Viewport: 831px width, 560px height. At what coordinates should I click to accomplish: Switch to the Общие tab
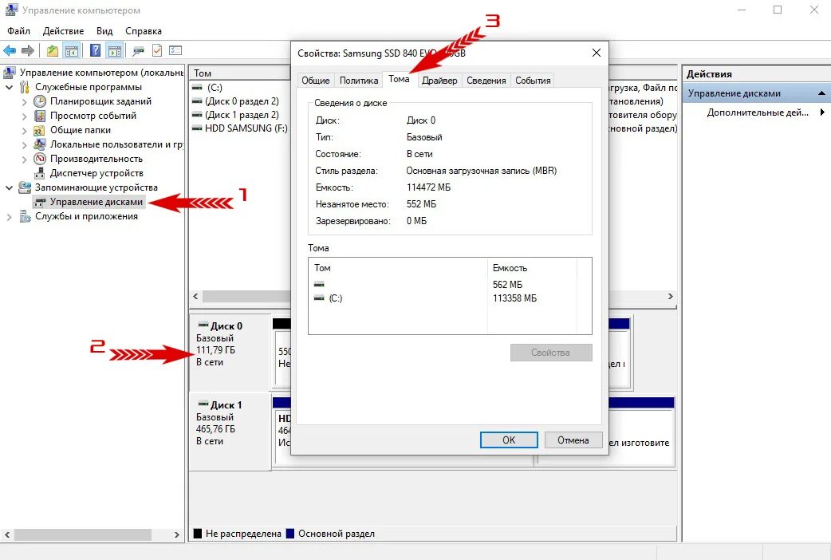[x=315, y=80]
